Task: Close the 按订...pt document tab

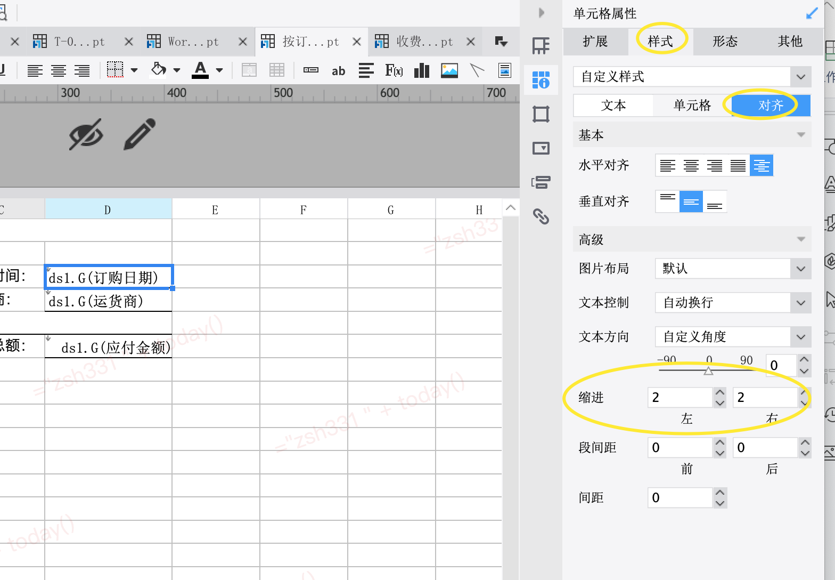Action: pos(357,42)
